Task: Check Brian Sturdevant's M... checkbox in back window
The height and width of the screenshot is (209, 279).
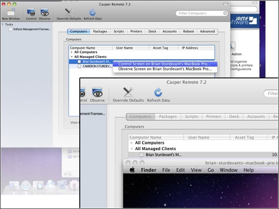Action: point(79,62)
